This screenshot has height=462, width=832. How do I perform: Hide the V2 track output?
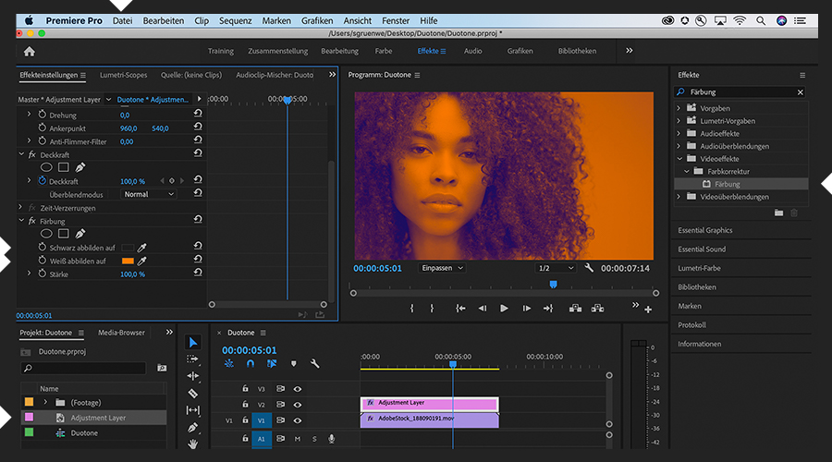298,405
